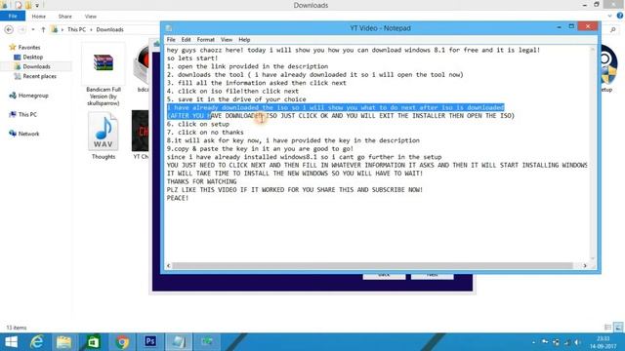Open the Windows Start button
Viewport: 625px width, 351px height.
11,342
